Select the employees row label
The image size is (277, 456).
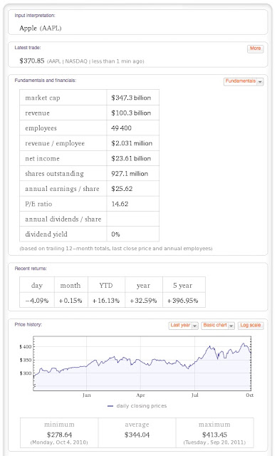pos(41,128)
